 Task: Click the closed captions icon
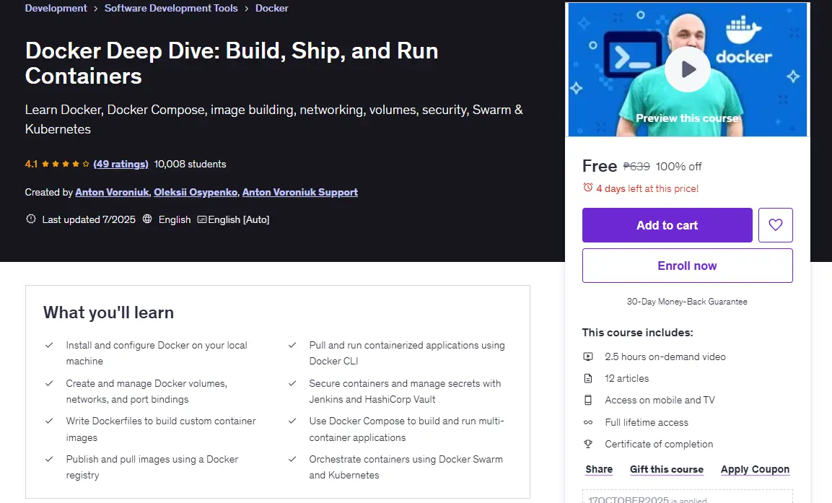click(201, 219)
